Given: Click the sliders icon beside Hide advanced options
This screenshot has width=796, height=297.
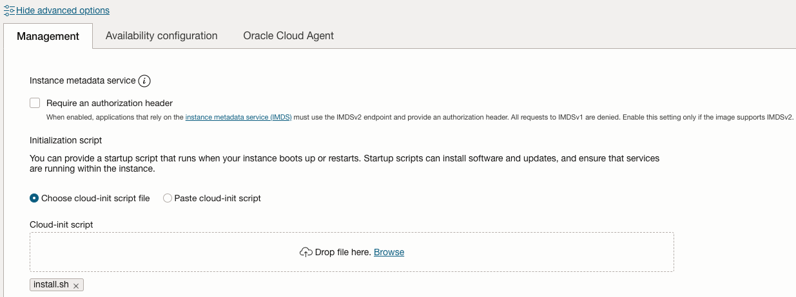Looking at the screenshot, I should click(9, 10).
